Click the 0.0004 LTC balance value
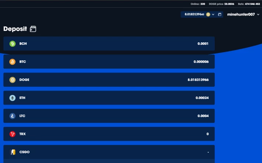This screenshot has height=163, width=262. (203, 116)
